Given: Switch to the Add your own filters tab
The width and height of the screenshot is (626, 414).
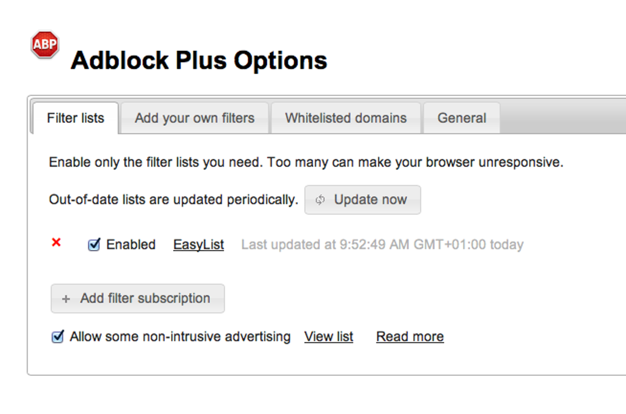Looking at the screenshot, I should [x=195, y=118].
